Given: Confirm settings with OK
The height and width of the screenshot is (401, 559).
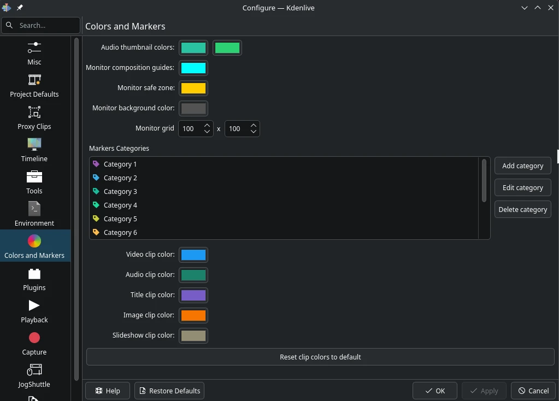Looking at the screenshot, I should pyautogui.click(x=435, y=391).
